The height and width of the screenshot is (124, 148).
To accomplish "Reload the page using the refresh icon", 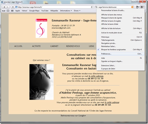I will click(92, 7).
